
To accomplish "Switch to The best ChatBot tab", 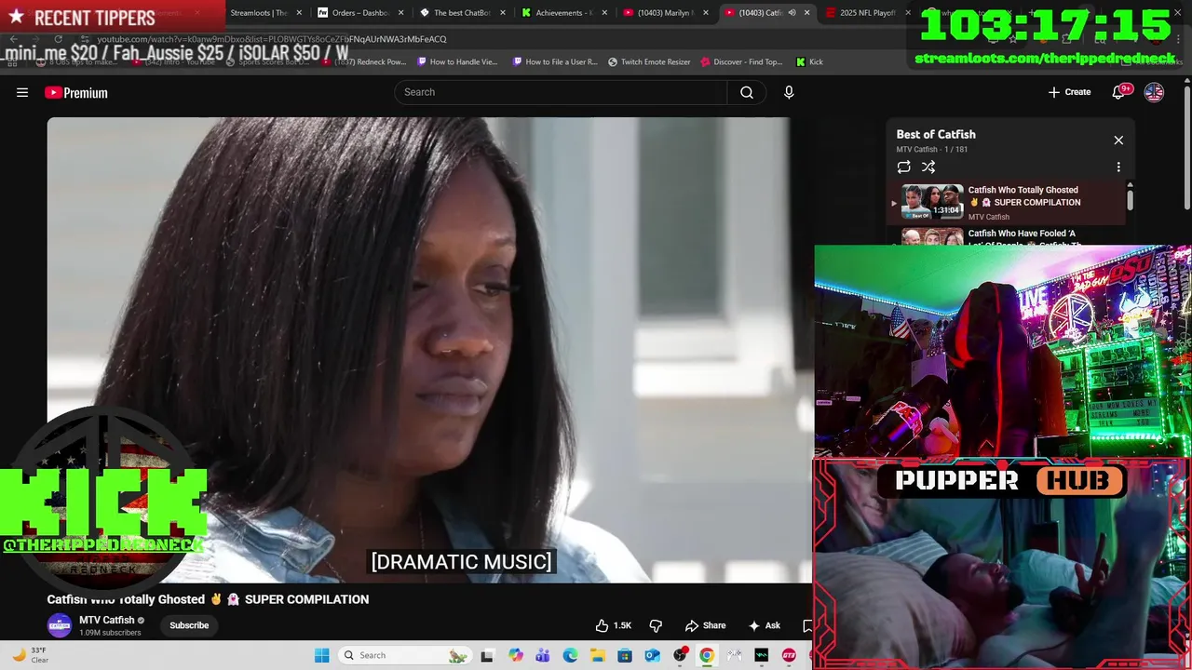I will pos(462,13).
